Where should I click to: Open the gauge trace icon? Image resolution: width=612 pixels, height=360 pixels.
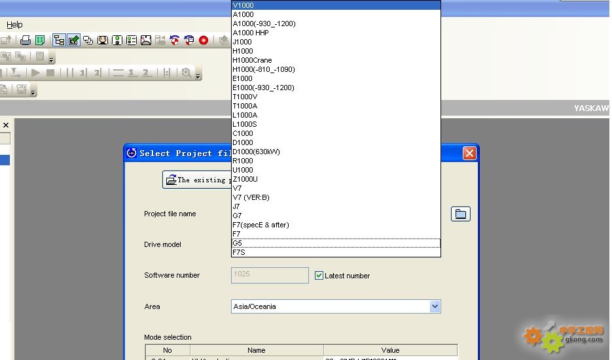[146, 40]
